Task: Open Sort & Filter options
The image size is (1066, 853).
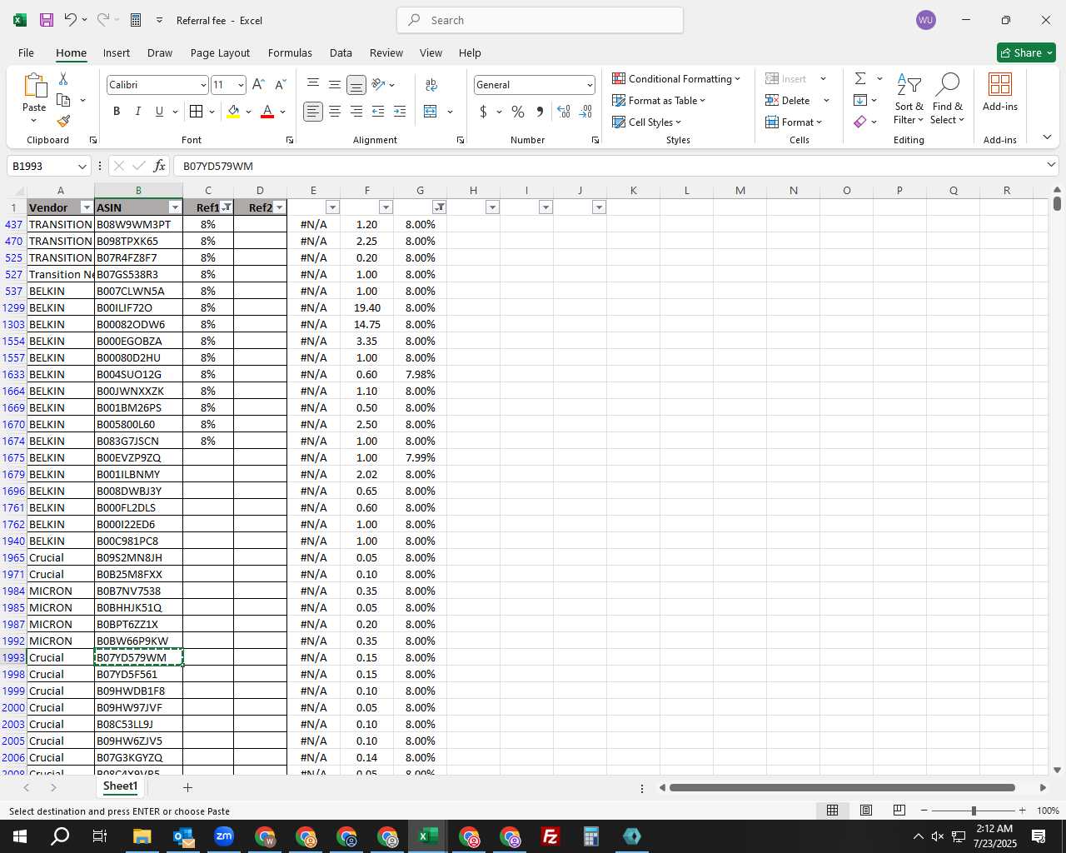Action: 909,99
